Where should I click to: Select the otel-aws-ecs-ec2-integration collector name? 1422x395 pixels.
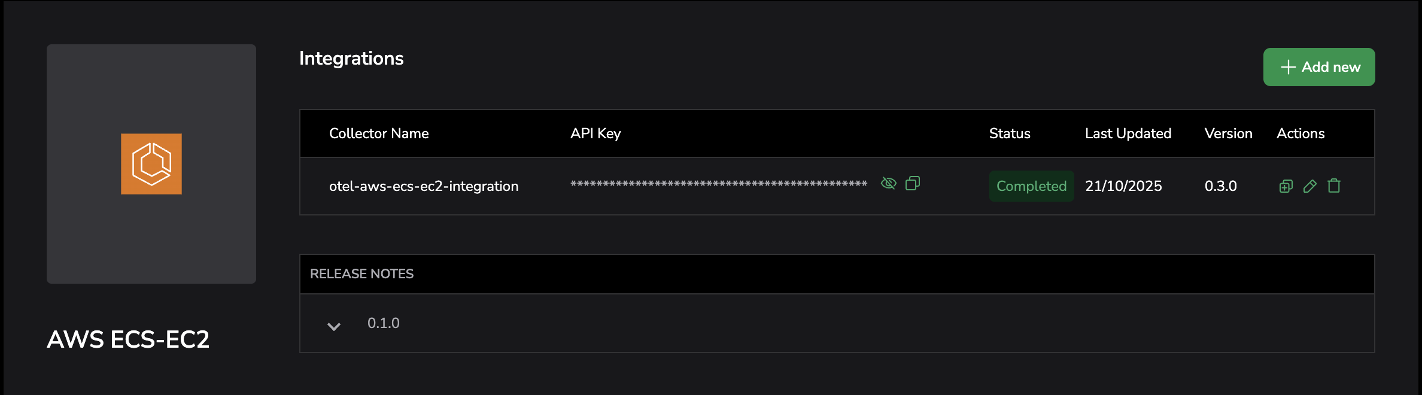click(424, 186)
